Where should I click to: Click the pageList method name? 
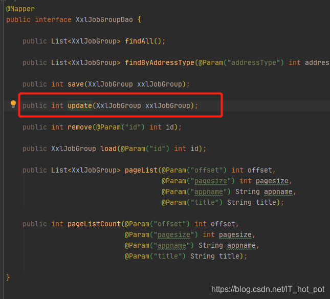(x=141, y=170)
